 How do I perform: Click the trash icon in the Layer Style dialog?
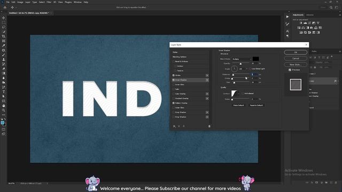[209, 126]
